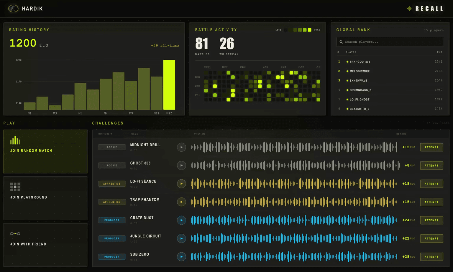Play the Lo-Fi Séance preview
Image resolution: width=453 pixels, height=272 pixels.
coord(181,184)
